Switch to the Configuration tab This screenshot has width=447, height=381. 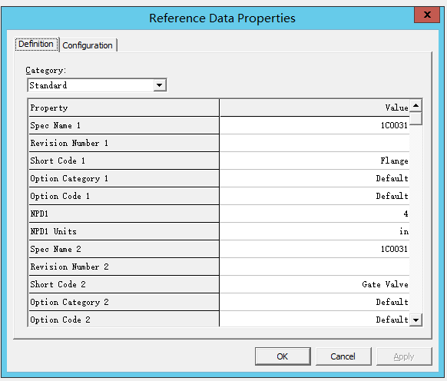coord(88,45)
